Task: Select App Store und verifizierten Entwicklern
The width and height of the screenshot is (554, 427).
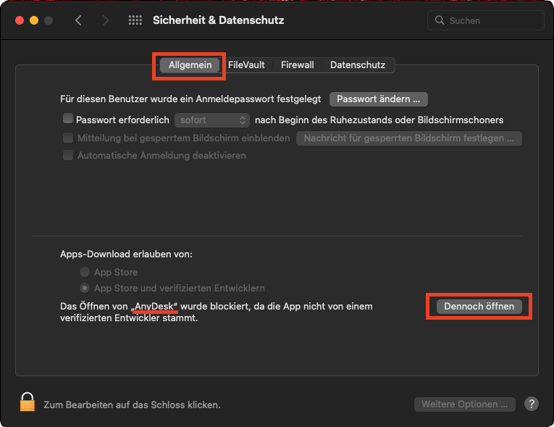Action: coord(85,288)
